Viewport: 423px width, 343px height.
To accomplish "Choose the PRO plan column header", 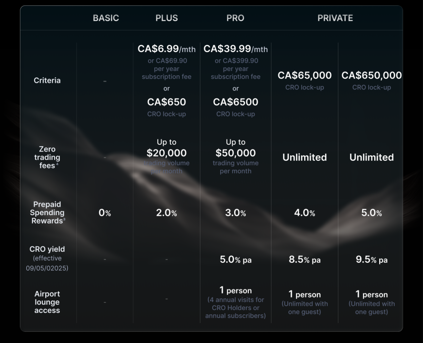I will [235, 18].
